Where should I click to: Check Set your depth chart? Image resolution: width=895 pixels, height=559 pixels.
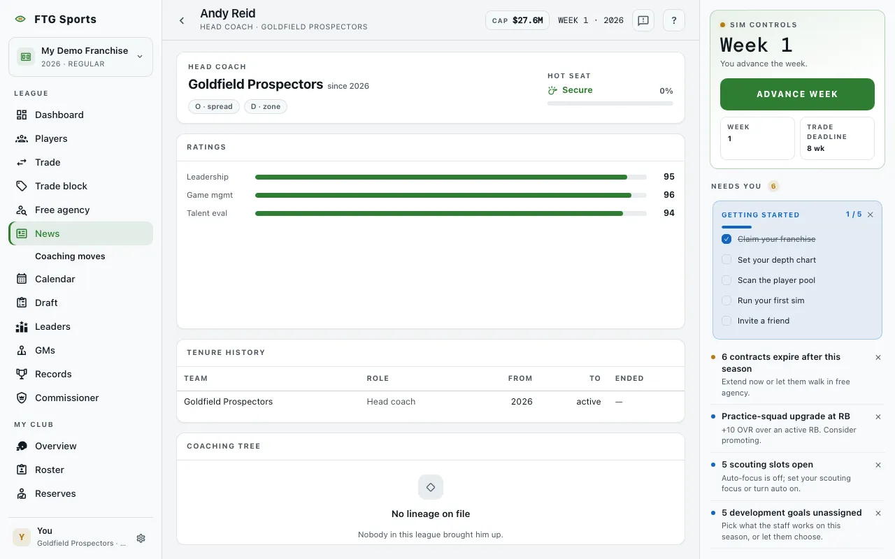point(726,259)
